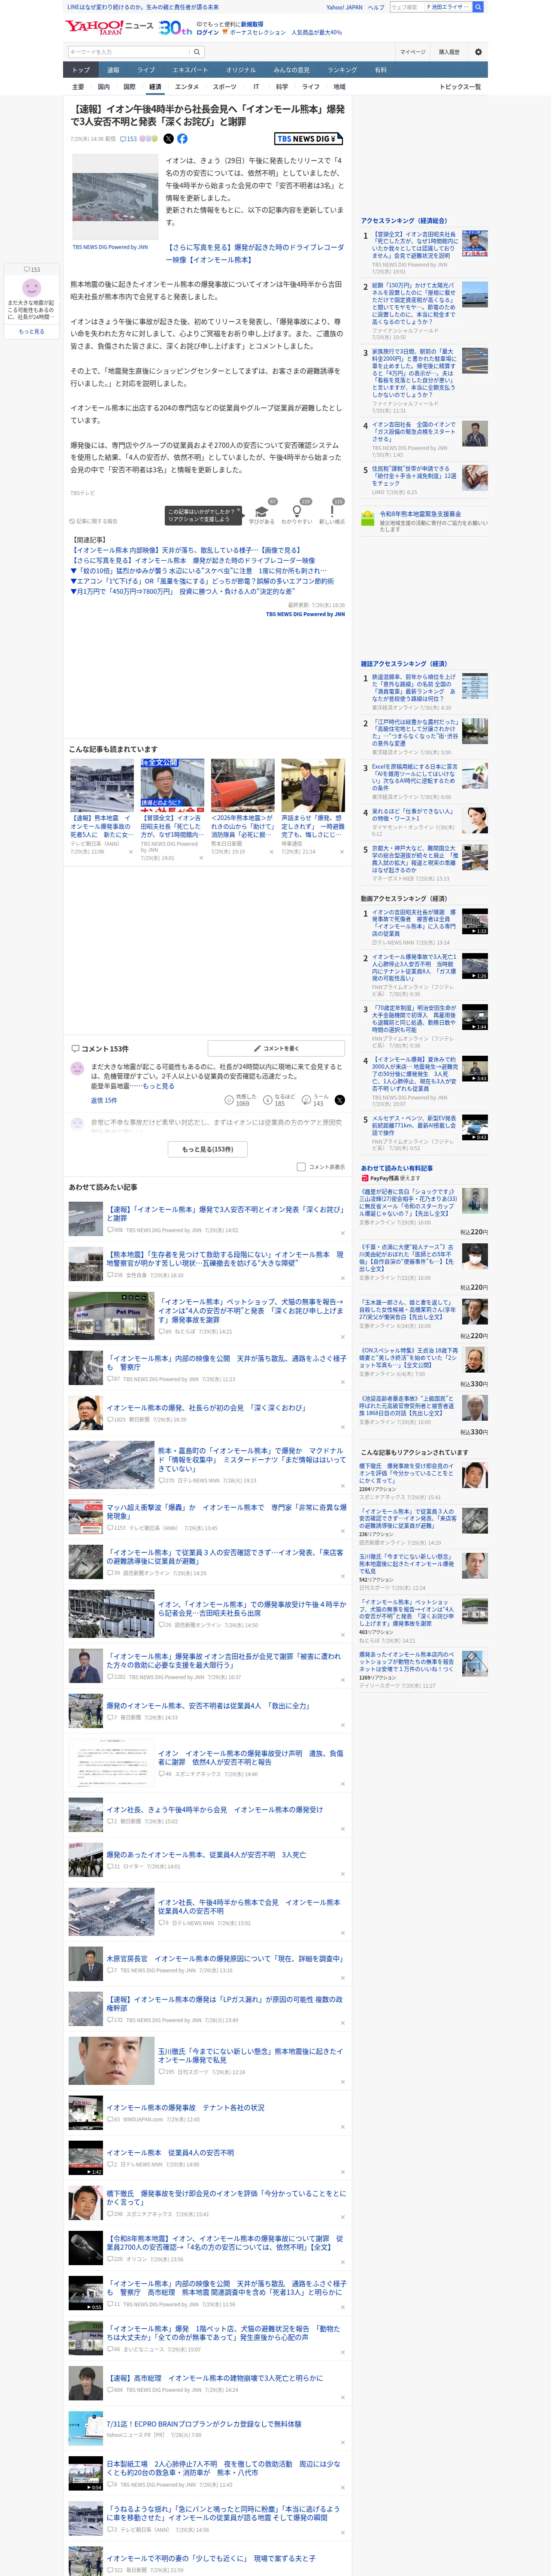Click the 購入履歴 link
This screenshot has width=551, height=2576.
tap(449, 52)
